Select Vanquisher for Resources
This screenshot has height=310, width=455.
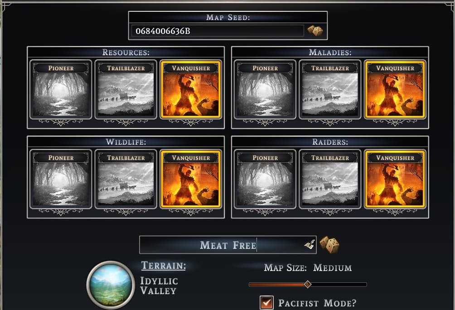[191, 89]
